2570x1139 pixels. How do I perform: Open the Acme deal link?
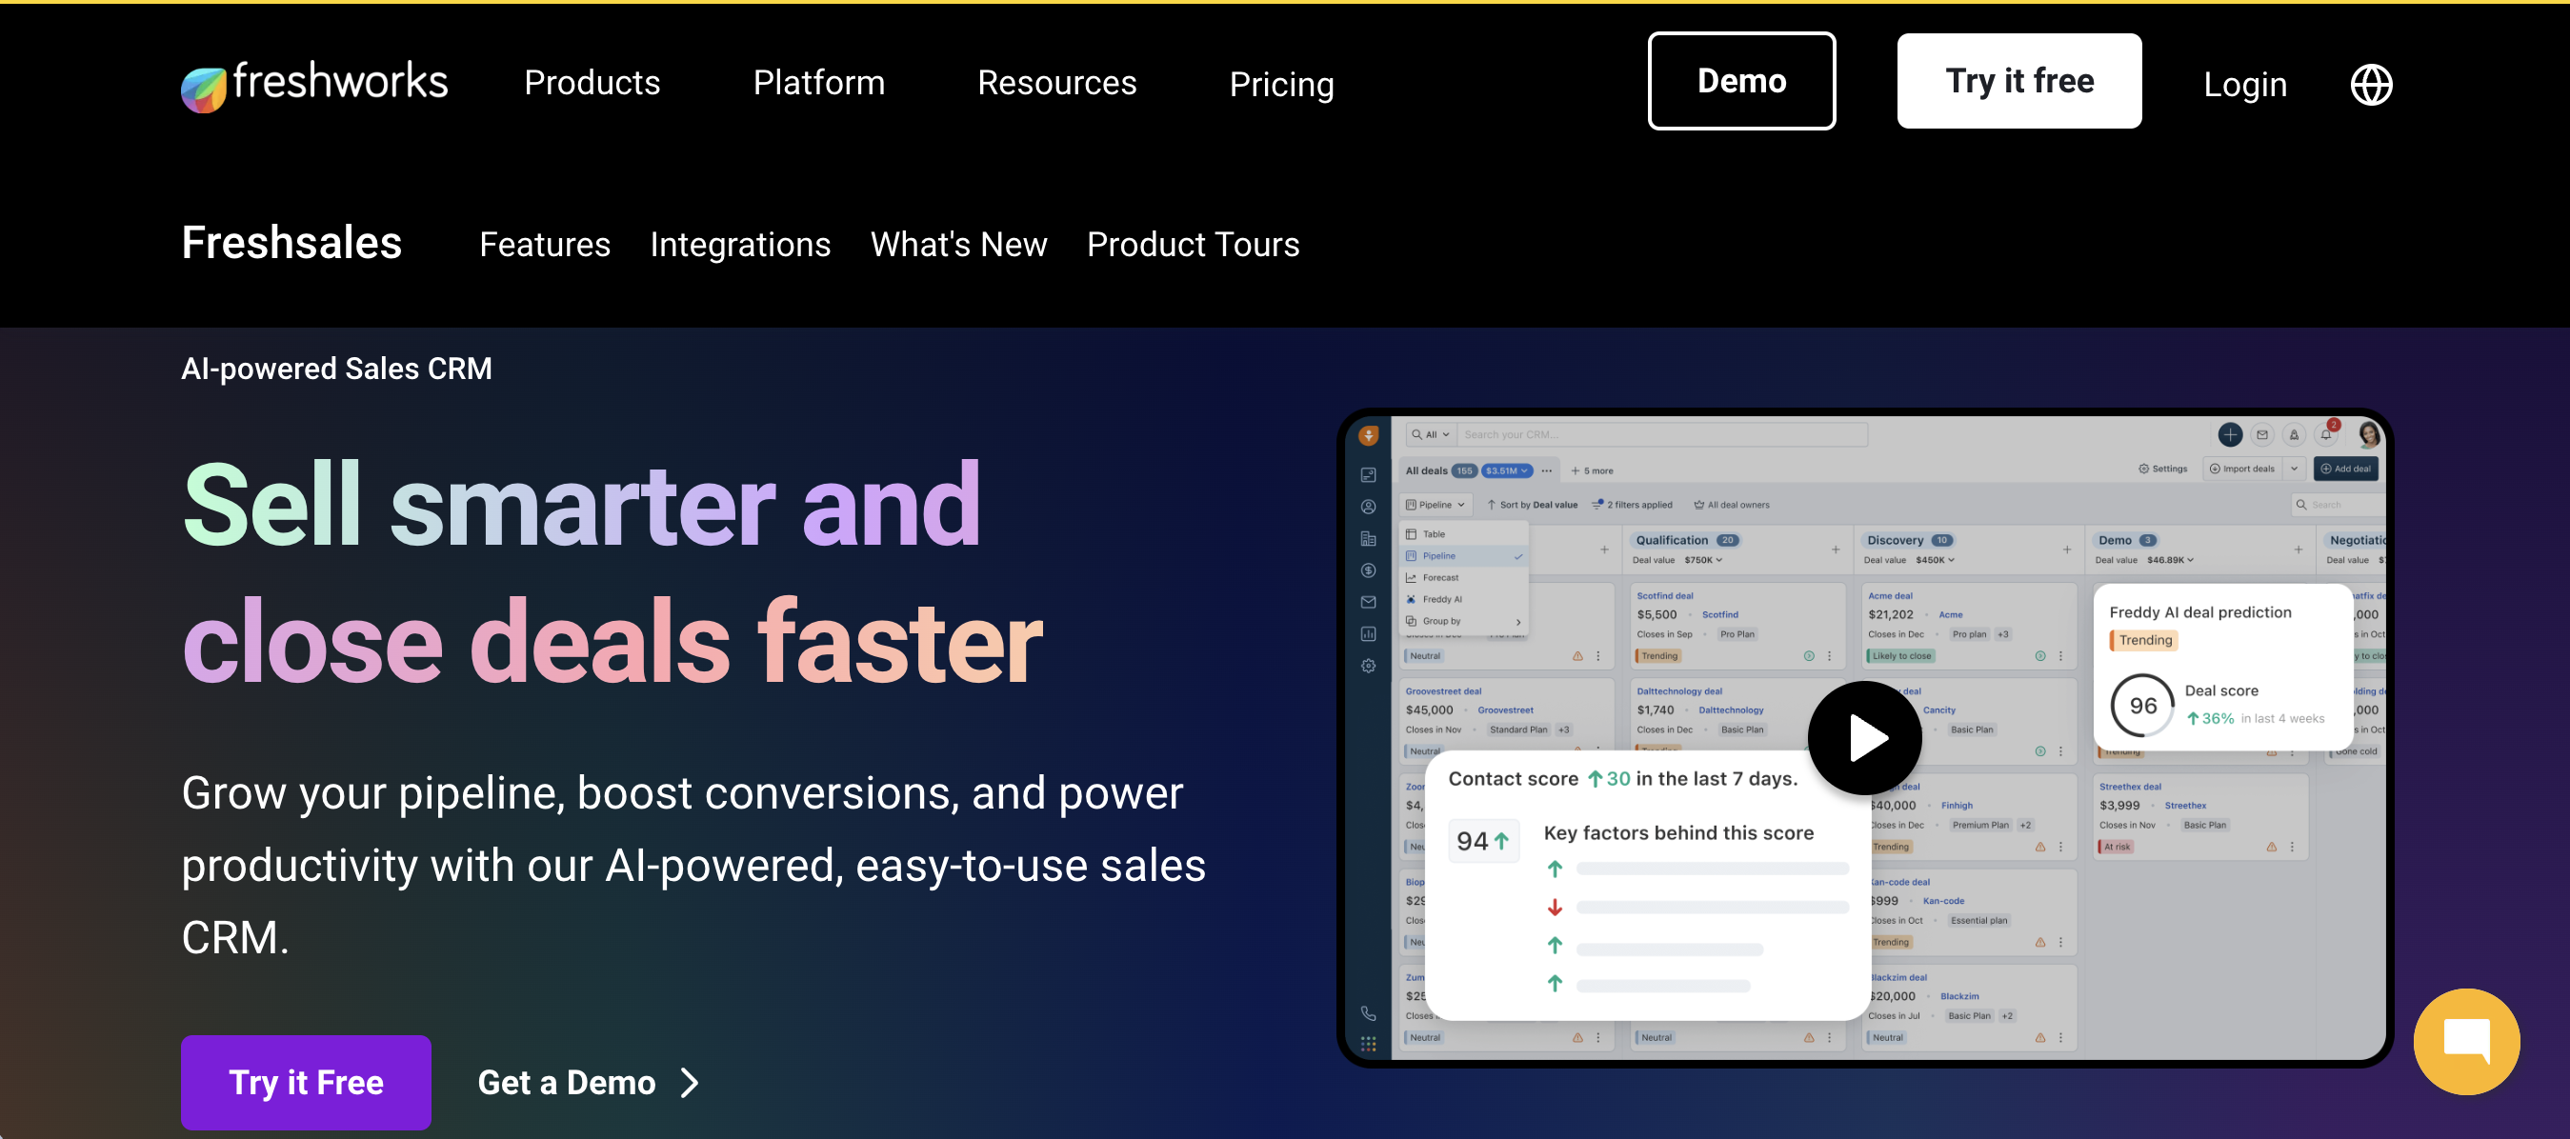(x=1890, y=596)
